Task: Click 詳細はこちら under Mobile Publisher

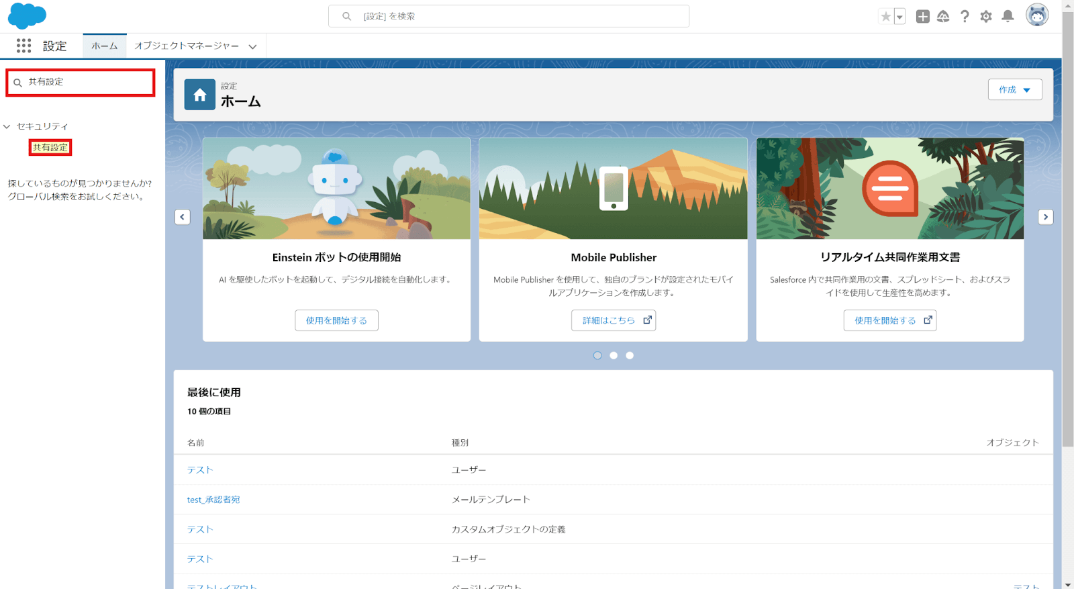Action: pyautogui.click(x=614, y=320)
